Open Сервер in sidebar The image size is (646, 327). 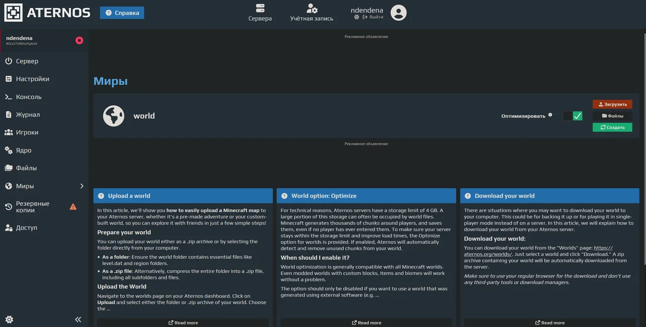coord(44,61)
